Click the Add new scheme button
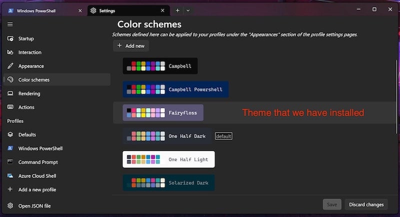The height and width of the screenshot is (217, 400). pyautogui.click(x=131, y=46)
